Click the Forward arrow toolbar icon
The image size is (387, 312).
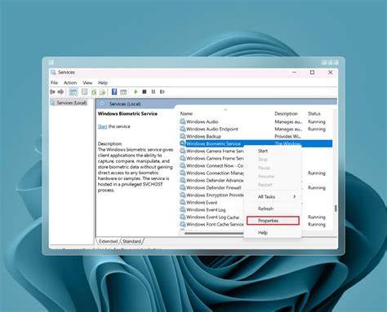click(x=61, y=92)
